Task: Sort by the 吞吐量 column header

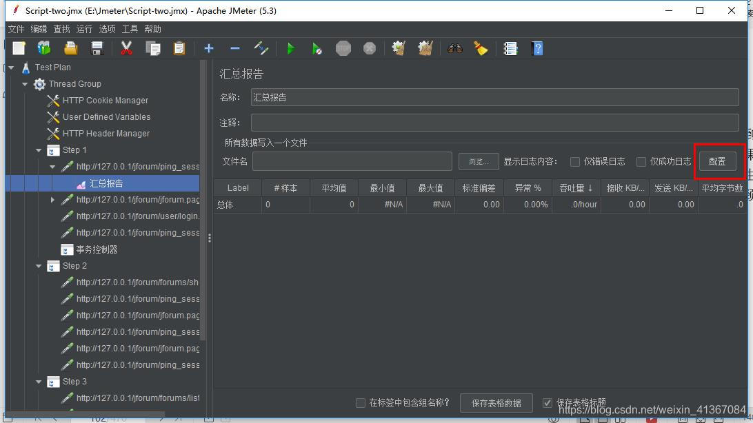Action: click(576, 188)
